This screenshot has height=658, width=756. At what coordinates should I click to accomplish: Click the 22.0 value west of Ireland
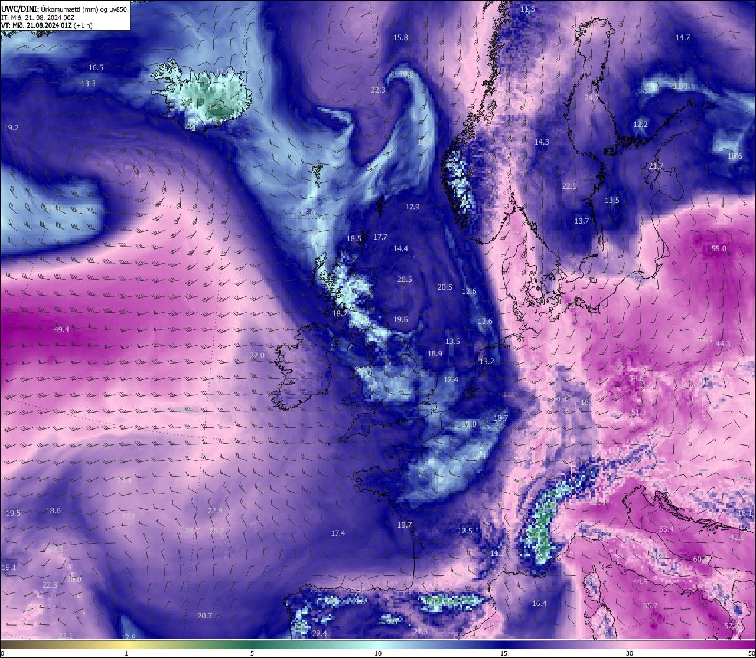257,356
